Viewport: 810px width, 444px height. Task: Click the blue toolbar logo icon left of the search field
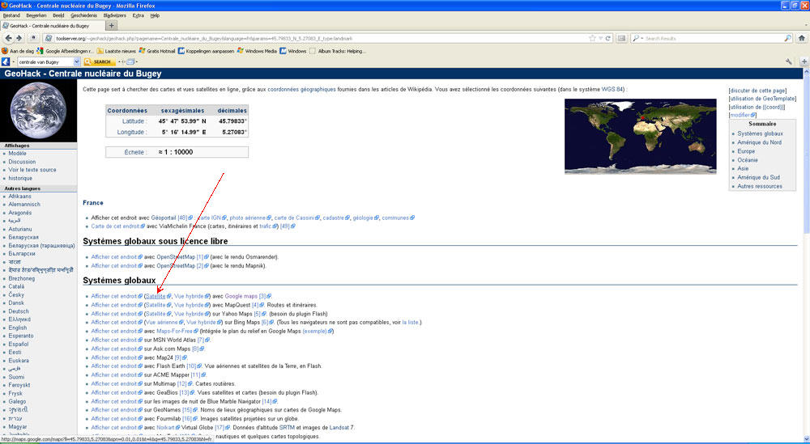click(x=5, y=61)
